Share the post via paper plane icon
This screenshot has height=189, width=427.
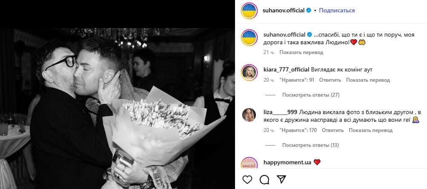281,179
